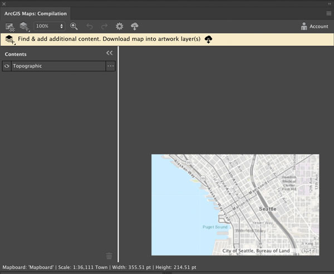Click the Add Content layers icon in toolbar

point(24,27)
